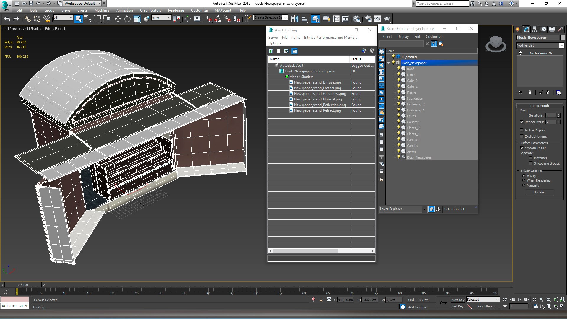567x319 pixels.
Task: Enable the Isoline Display checkbox
Action: point(522,130)
